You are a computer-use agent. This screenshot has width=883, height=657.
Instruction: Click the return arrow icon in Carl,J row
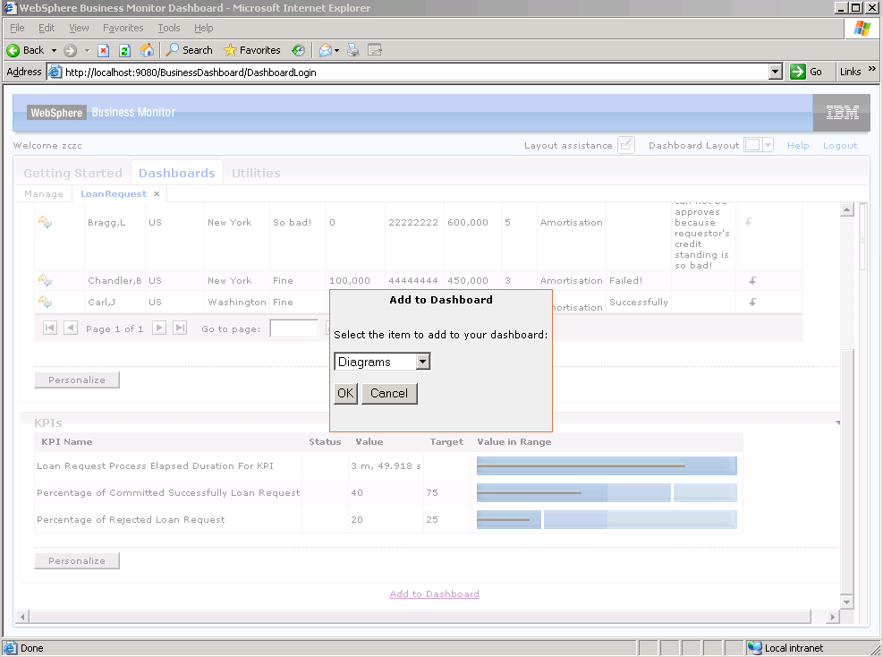pyautogui.click(x=752, y=302)
